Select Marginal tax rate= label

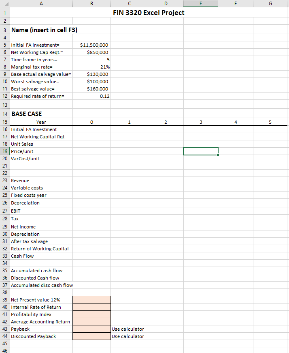(32, 67)
